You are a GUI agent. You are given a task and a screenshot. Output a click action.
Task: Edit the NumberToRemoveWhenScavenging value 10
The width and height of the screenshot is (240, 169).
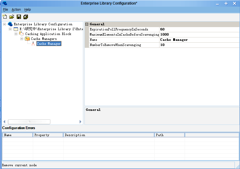pyautogui.click(x=199, y=45)
